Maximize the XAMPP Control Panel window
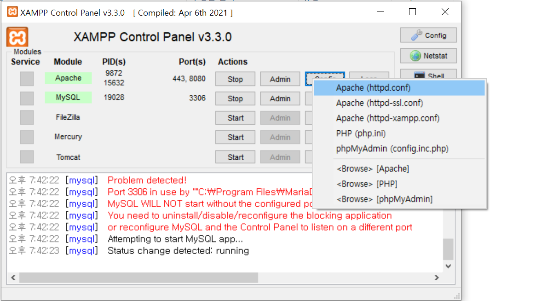Image resolution: width=559 pixels, height=301 pixels. (x=413, y=12)
